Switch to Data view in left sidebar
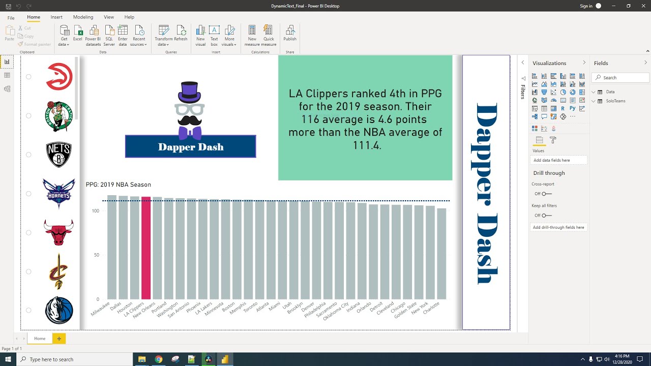The width and height of the screenshot is (651, 366). tap(7, 75)
